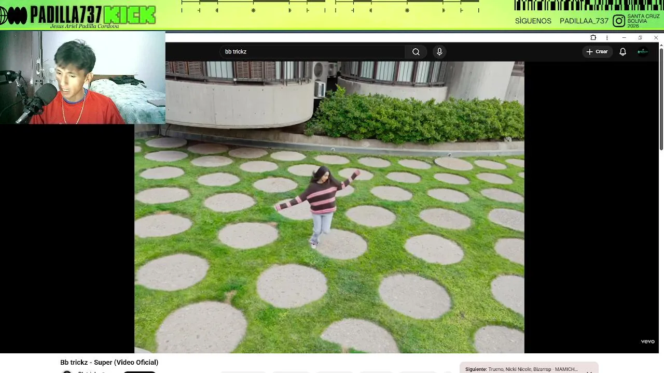This screenshot has height=373, width=664.
Task: Open YouTube notifications bell
Action: click(x=622, y=52)
